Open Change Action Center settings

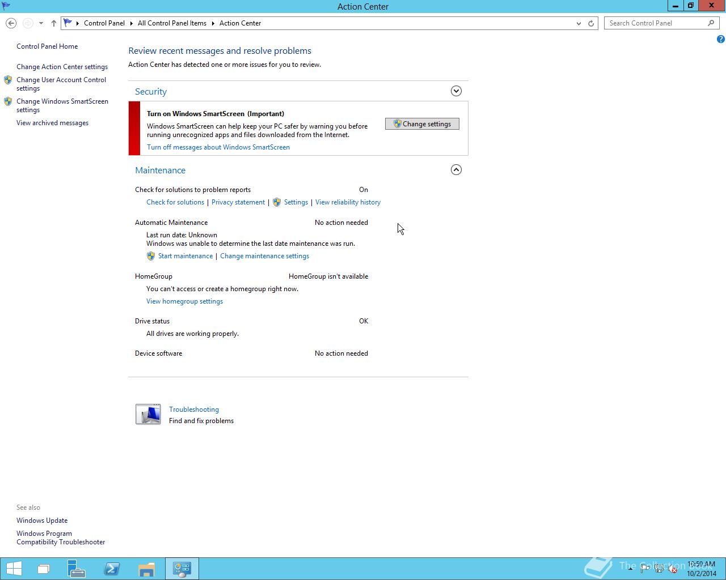[62, 67]
